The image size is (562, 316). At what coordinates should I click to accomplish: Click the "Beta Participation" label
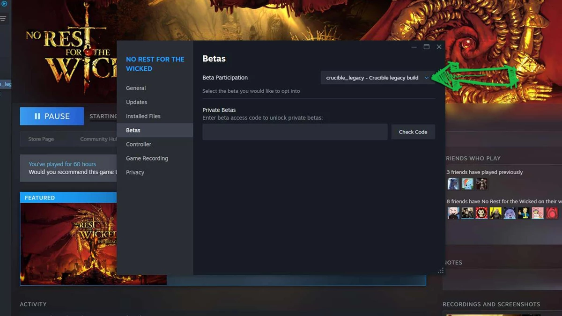(225, 78)
